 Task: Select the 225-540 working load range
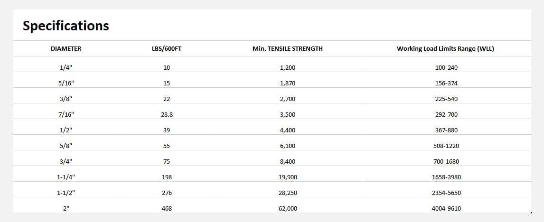(446, 99)
